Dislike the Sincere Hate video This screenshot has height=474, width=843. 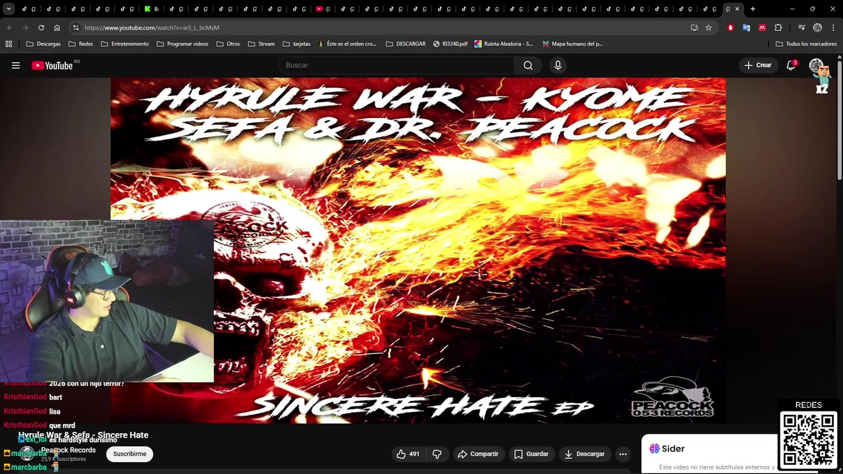click(x=437, y=454)
